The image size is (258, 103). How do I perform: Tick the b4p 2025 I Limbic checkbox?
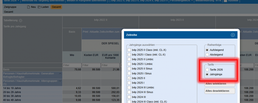point(129,64)
